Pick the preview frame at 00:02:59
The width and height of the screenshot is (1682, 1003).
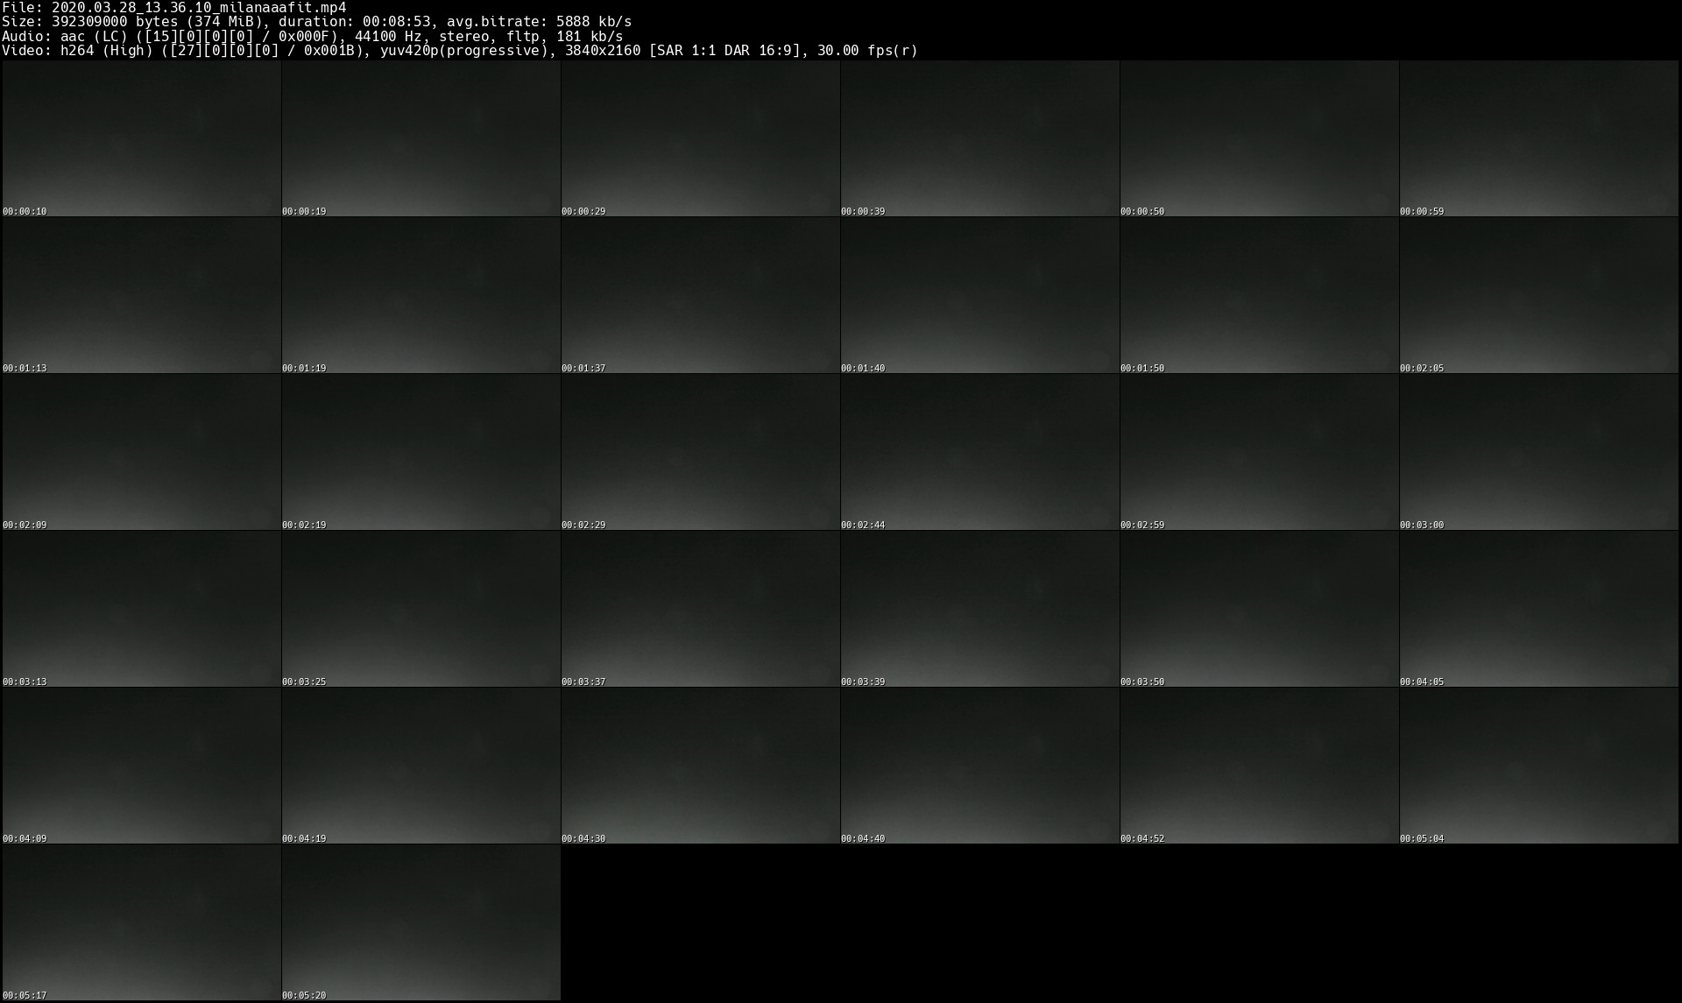pos(1259,452)
